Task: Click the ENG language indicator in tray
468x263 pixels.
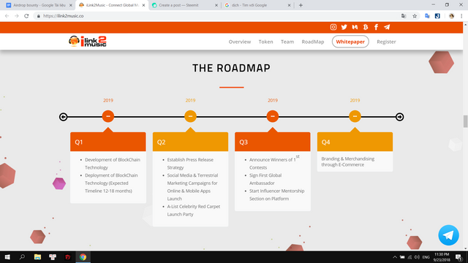Action: tap(426, 257)
